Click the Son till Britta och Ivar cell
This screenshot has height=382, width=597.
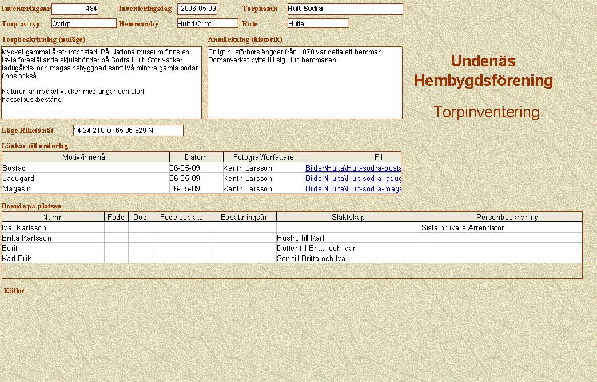pos(348,259)
